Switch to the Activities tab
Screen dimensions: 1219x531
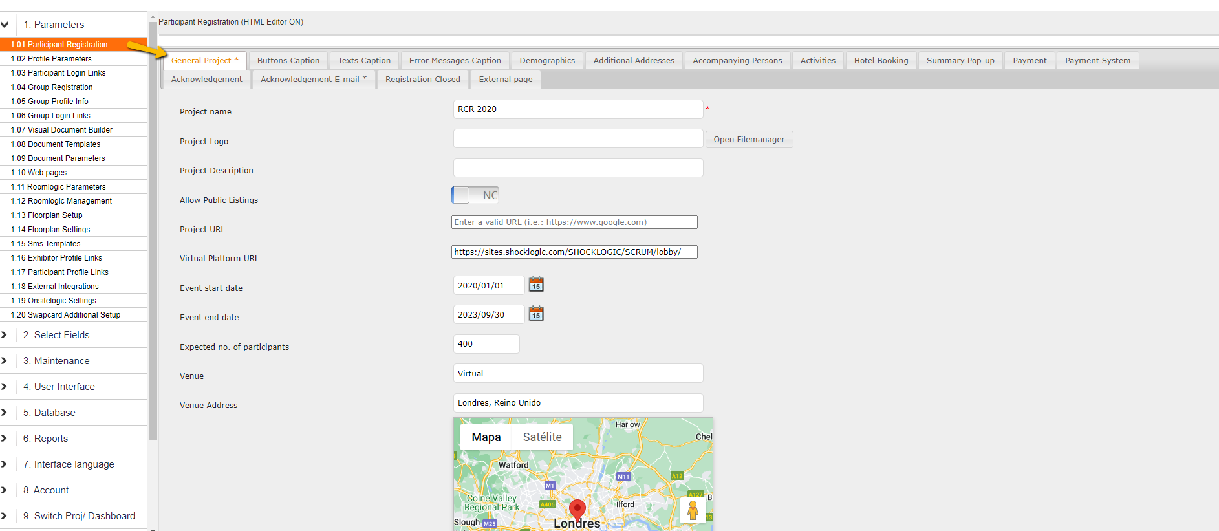pos(818,61)
